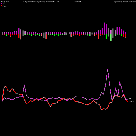Click the 'Daily PVM' title text
The image size is (136, 136).
point(5,2)
